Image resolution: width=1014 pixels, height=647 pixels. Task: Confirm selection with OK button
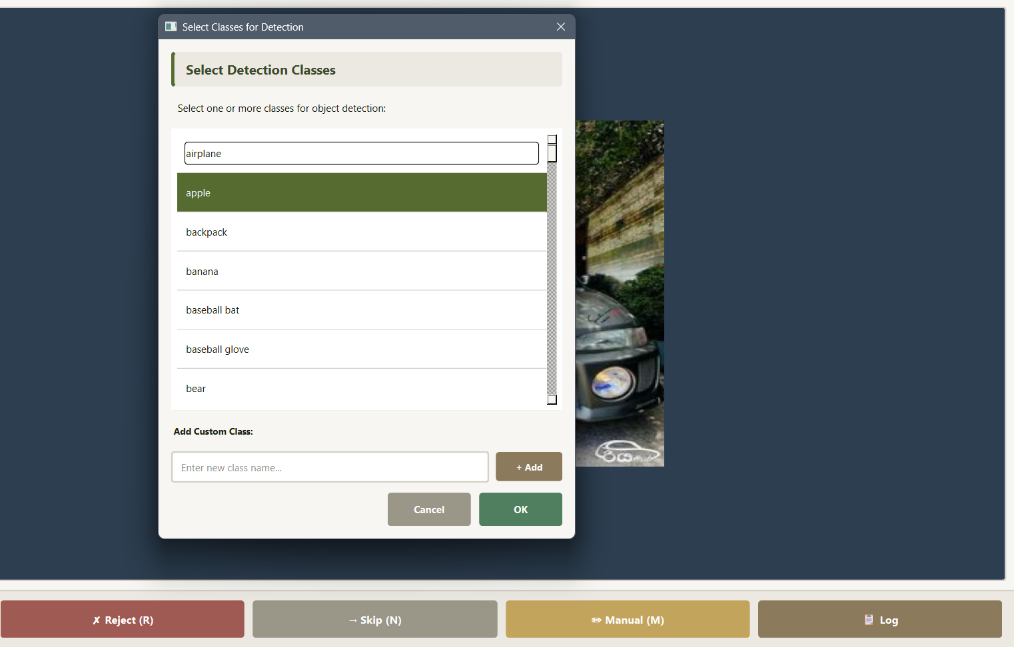pos(520,509)
